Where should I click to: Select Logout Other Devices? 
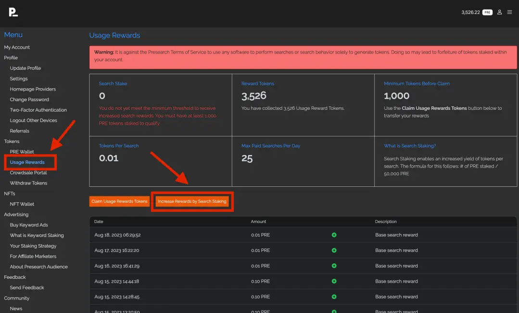click(x=34, y=120)
